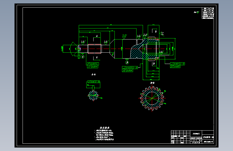Viewport: 233px width, 151px height.
Task: Select the A-A section title
Action: [94, 74]
